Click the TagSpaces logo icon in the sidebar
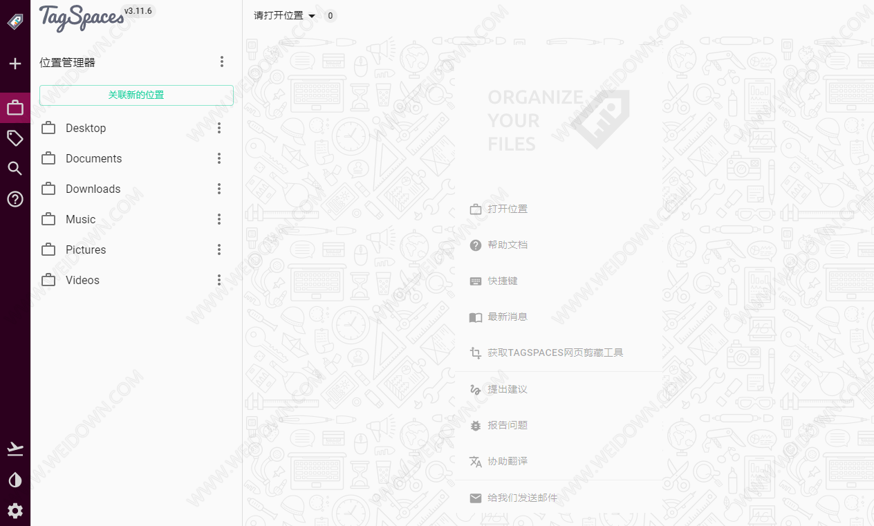The height and width of the screenshot is (526, 874). point(15,21)
